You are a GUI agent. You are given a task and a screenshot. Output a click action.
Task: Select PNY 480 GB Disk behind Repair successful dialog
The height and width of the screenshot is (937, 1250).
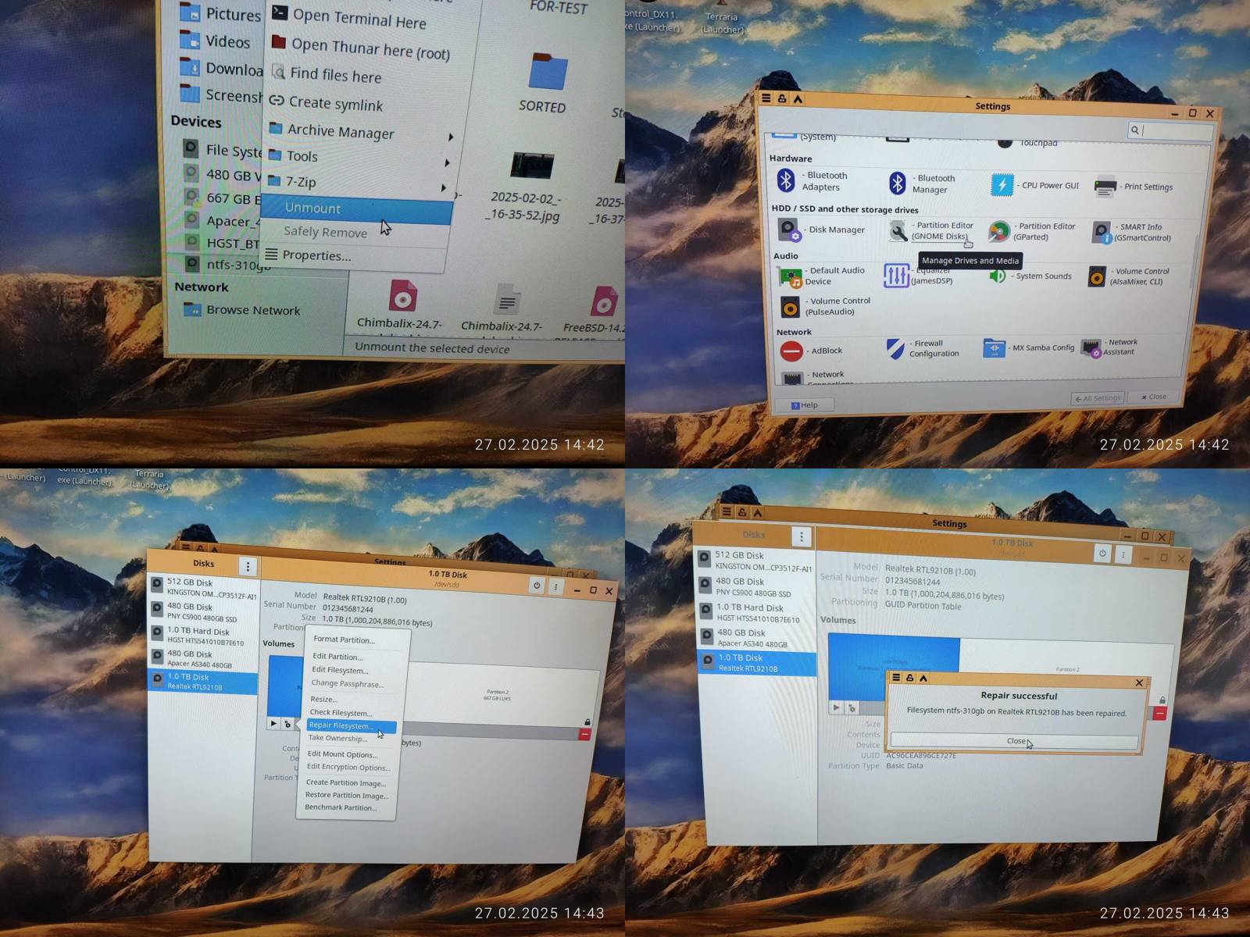pyautogui.click(x=756, y=587)
